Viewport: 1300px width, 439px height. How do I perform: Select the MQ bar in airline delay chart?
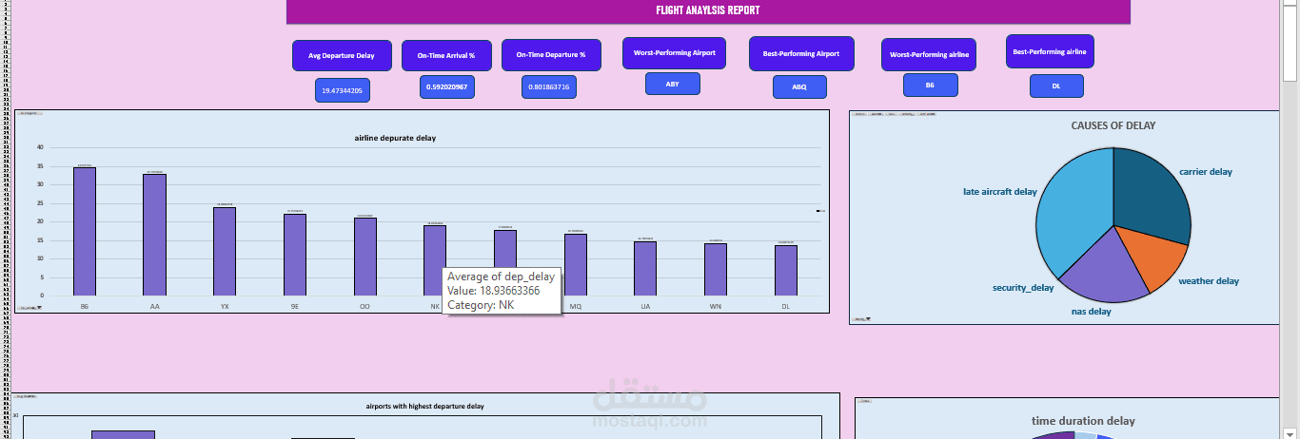click(x=576, y=265)
